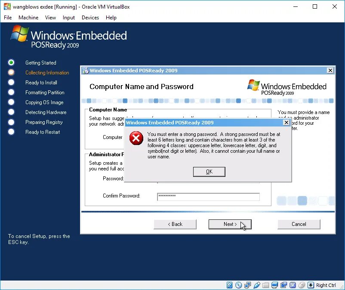Viewport: 345px width, 290px height.
Task: Click the Next button
Action: (230, 224)
